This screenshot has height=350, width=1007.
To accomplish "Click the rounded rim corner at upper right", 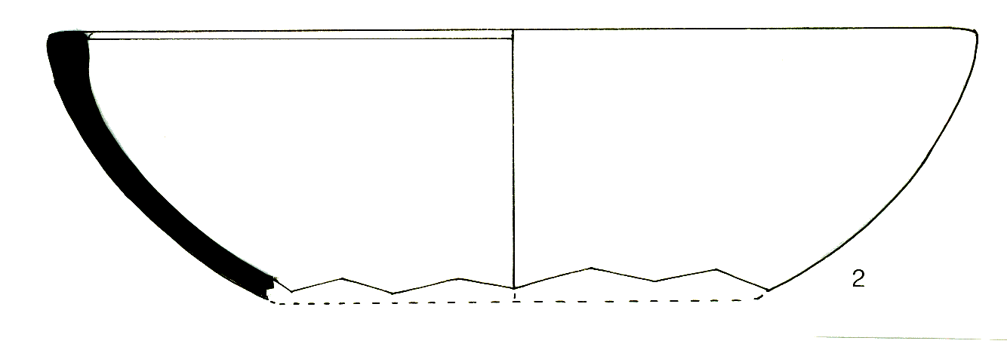I will tap(975, 33).
